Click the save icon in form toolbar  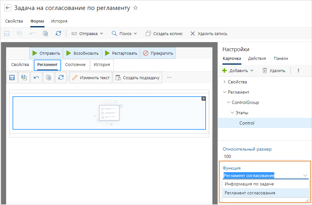(x=12, y=78)
